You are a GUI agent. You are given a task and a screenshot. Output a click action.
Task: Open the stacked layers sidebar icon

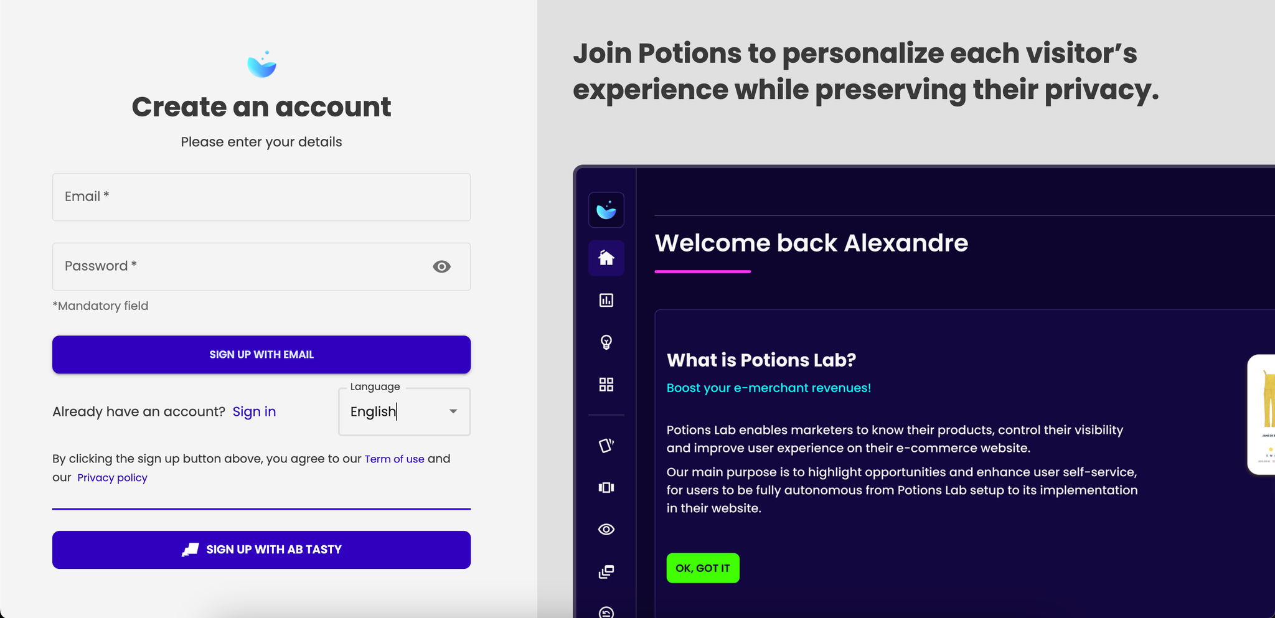[x=606, y=571]
